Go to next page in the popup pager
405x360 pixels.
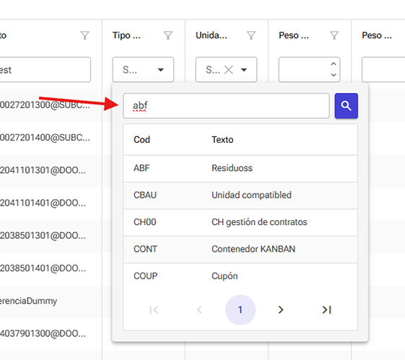tap(281, 309)
